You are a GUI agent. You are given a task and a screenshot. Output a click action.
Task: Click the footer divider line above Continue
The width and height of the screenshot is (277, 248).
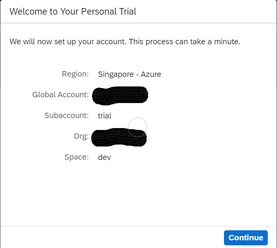138,226
